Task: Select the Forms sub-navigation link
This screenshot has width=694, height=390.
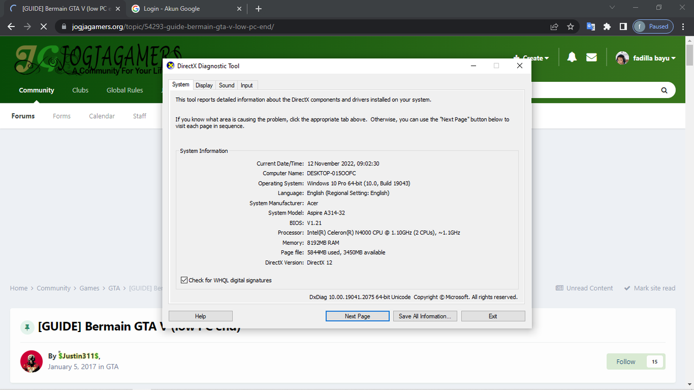Action: 62,116
